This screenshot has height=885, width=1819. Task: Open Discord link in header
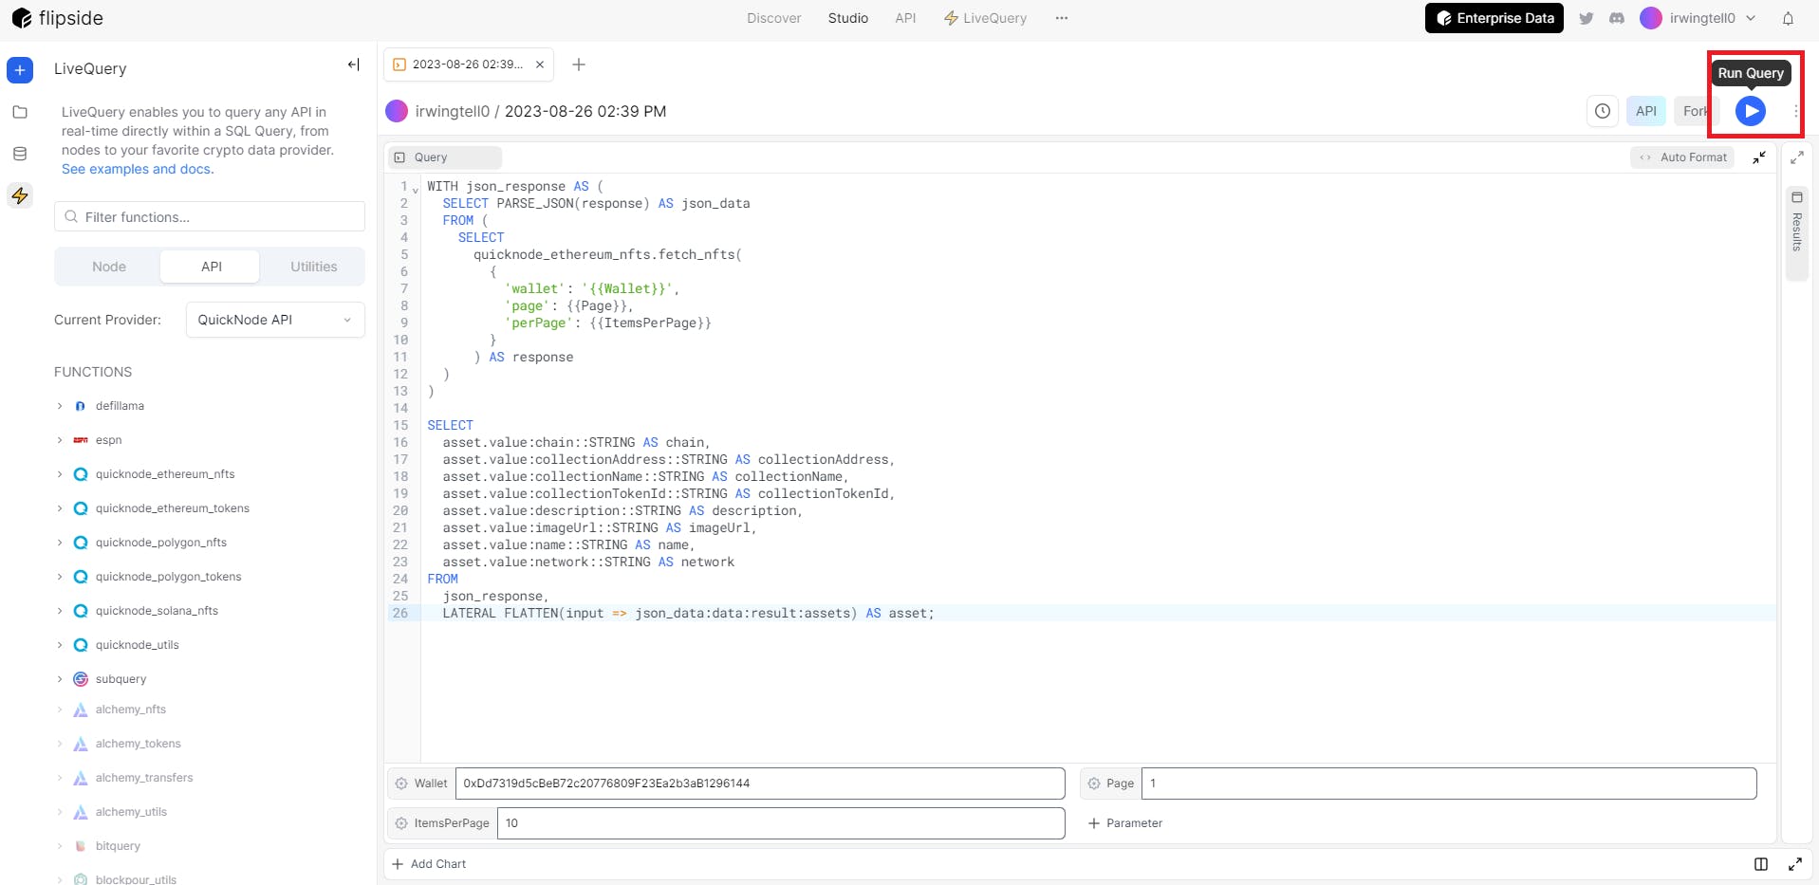(x=1617, y=18)
